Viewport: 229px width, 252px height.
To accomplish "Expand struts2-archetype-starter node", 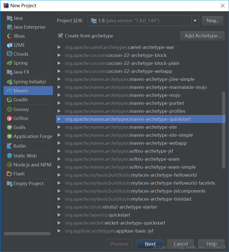I will (x=59, y=207).
